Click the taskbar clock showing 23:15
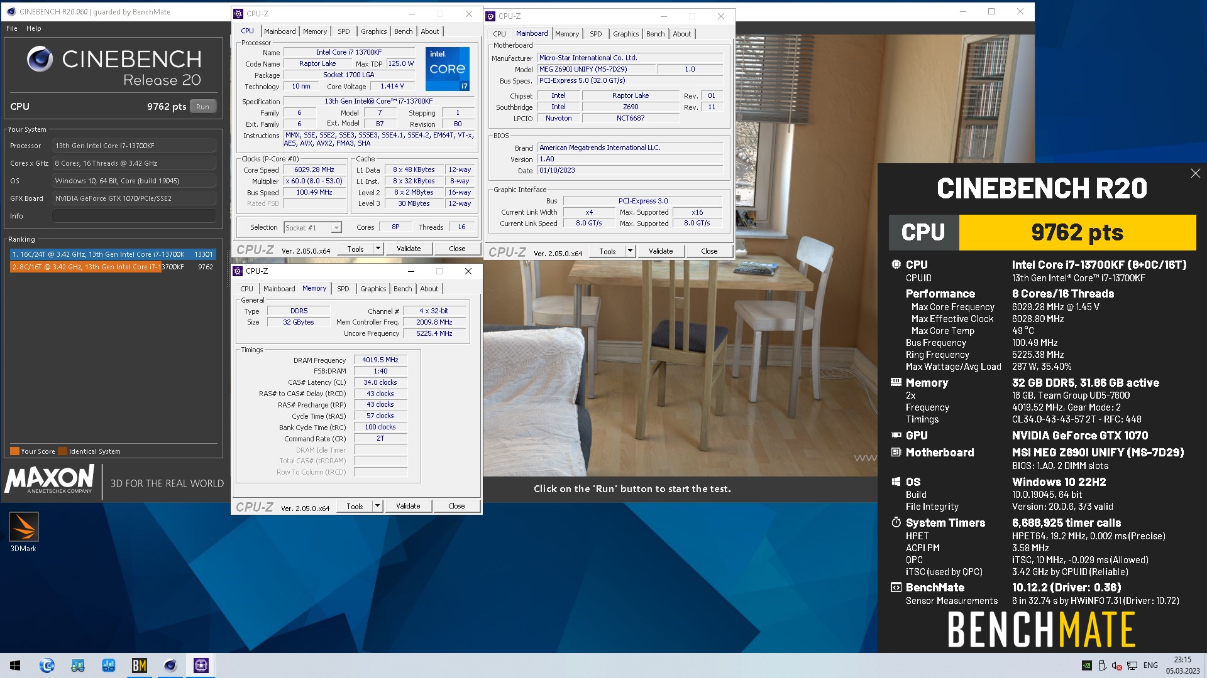This screenshot has width=1207, height=678. (1182, 665)
